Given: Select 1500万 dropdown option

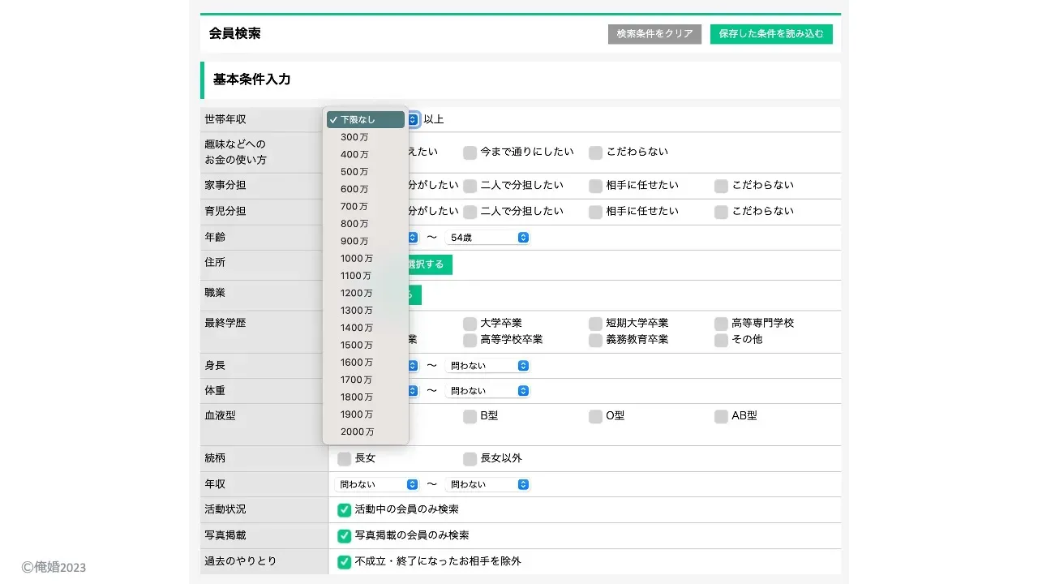Looking at the screenshot, I should pos(366,345).
